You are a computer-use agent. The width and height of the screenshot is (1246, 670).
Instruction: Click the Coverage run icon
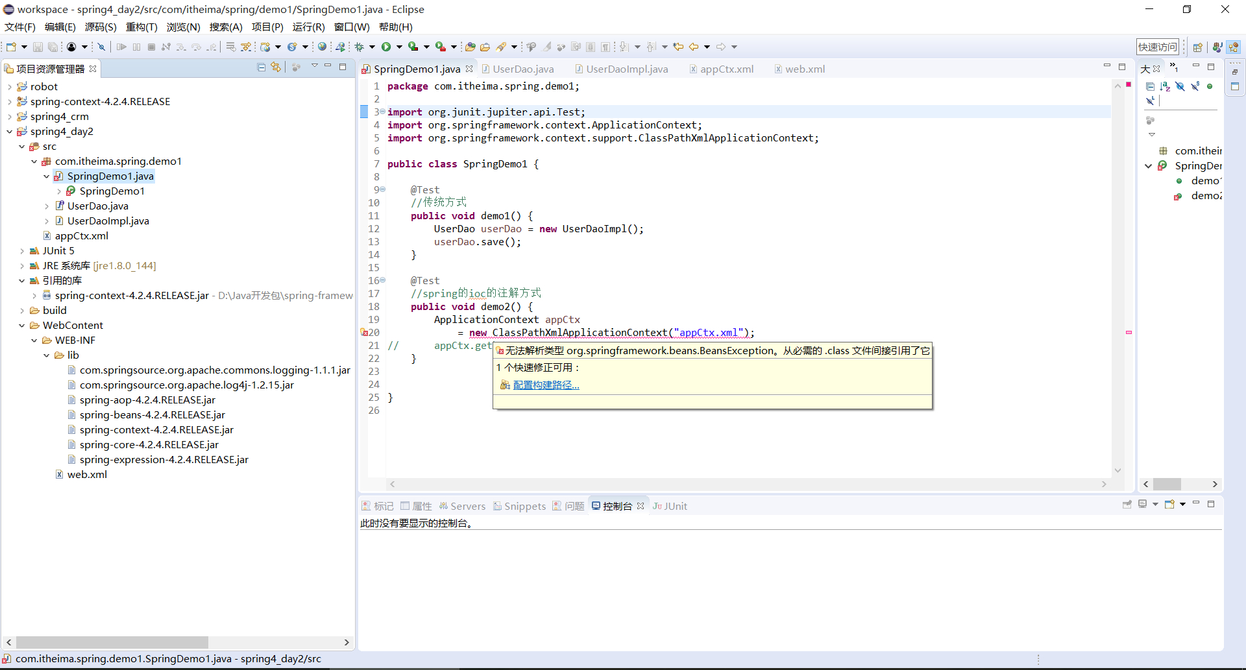pyautogui.click(x=413, y=47)
